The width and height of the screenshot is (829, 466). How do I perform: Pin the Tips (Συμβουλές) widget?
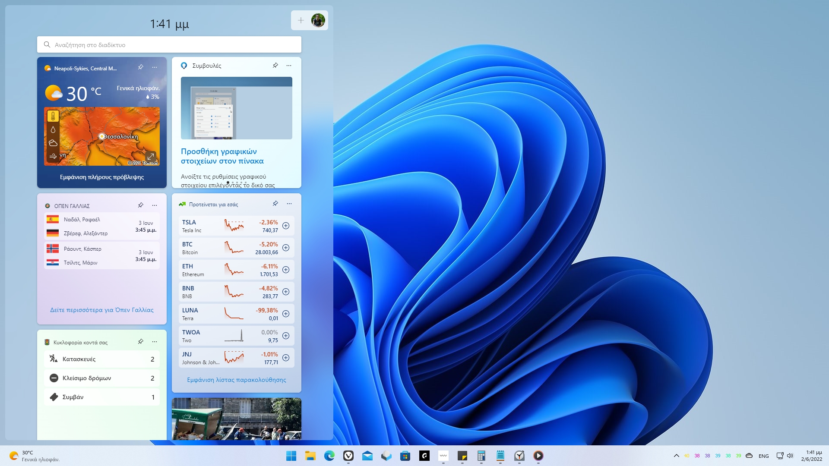point(275,66)
